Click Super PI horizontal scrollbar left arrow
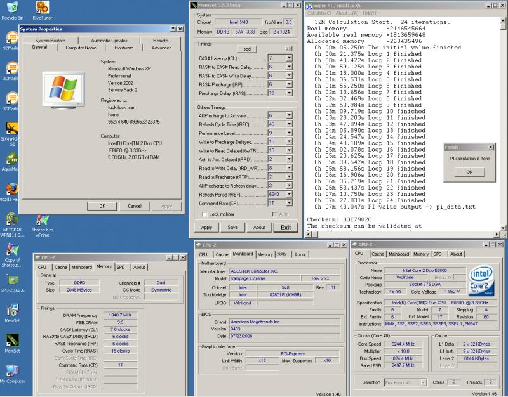 click(x=308, y=234)
